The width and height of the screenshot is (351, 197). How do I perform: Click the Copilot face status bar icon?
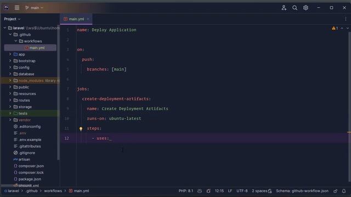(x=200, y=191)
